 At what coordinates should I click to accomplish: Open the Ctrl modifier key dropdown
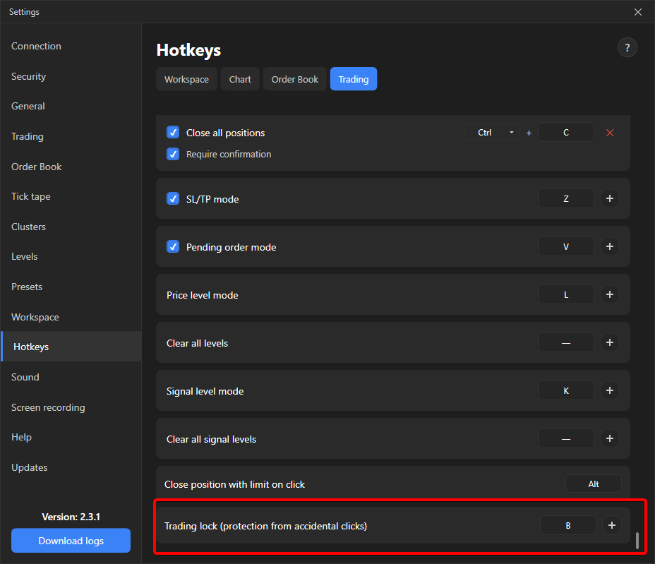point(492,133)
